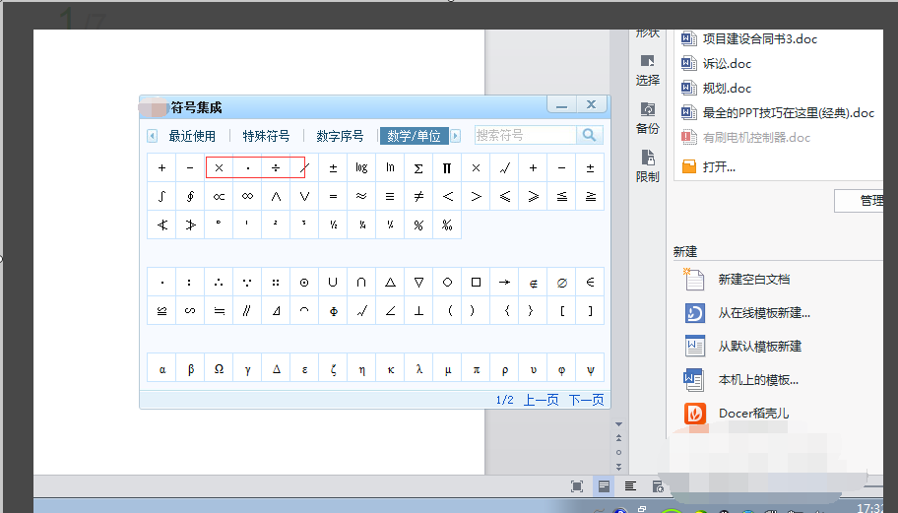The height and width of the screenshot is (513, 898).
Task: Click the 备份 sidebar tool
Action: tap(648, 118)
